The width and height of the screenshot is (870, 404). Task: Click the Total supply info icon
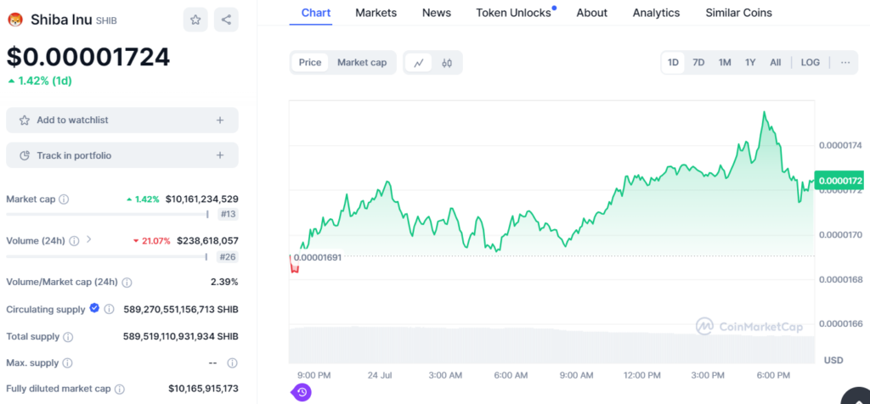click(x=68, y=337)
